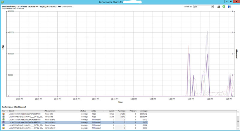Image resolution: width=240 pixels, height=131 pixels.
Task: Click the yellow key swatch in last row
Action: click(4, 128)
